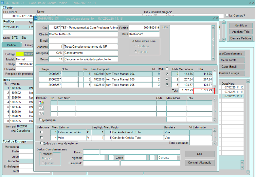This screenshot has height=177, width=256.
Task: Uncheck Total for Item Teste Manual 004
Action: (167, 74)
